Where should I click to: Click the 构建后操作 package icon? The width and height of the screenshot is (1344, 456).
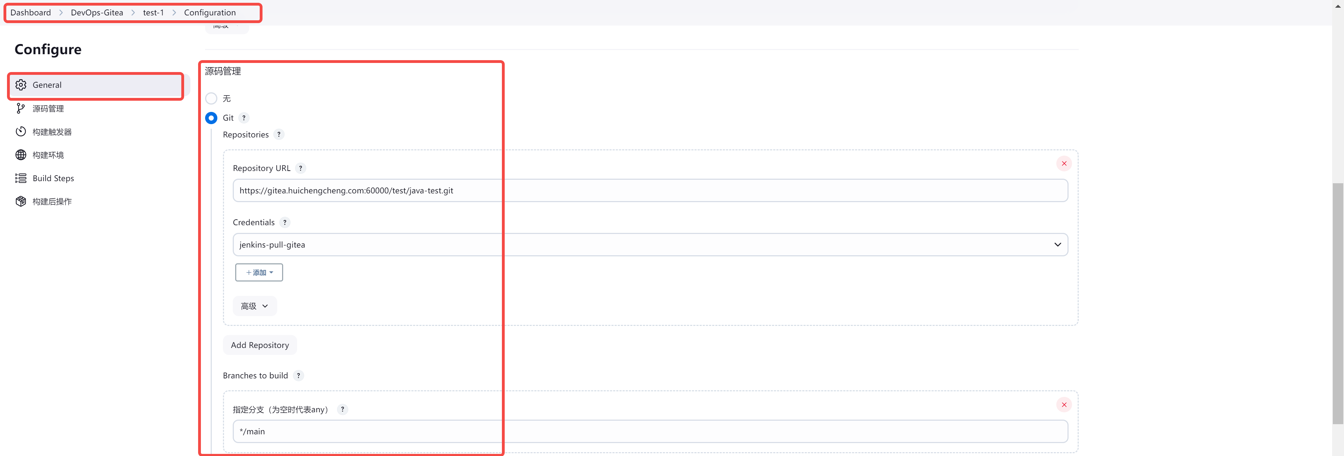21,202
